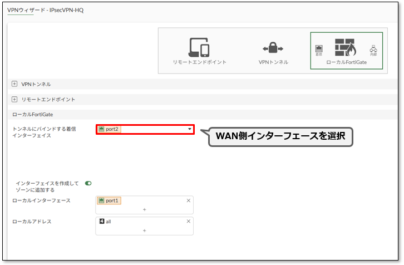Expand the リモートエンドポイント section
Screen dimensions: 404x265
pyautogui.click(x=14, y=99)
